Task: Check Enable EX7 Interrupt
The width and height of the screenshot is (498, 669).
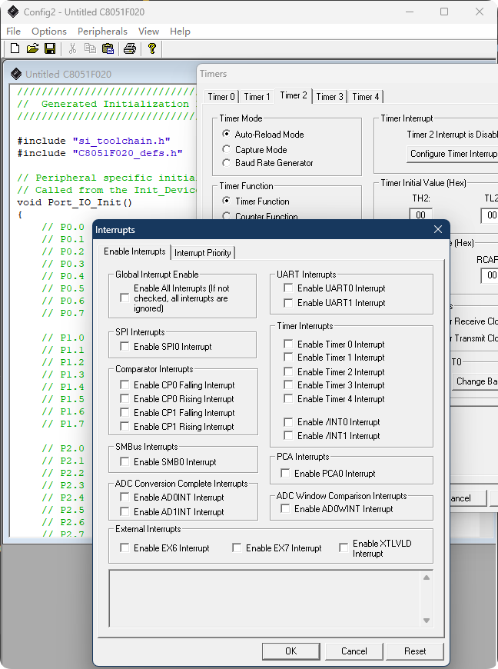Action: click(x=237, y=548)
